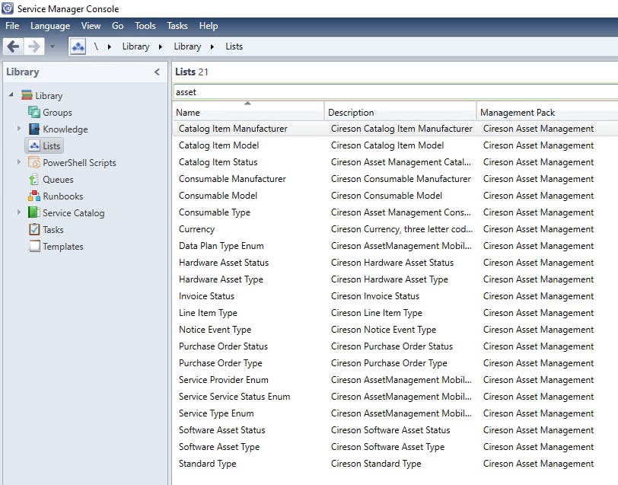618x485 pixels.
Task: Sort list by Name column header
Action: [247, 112]
